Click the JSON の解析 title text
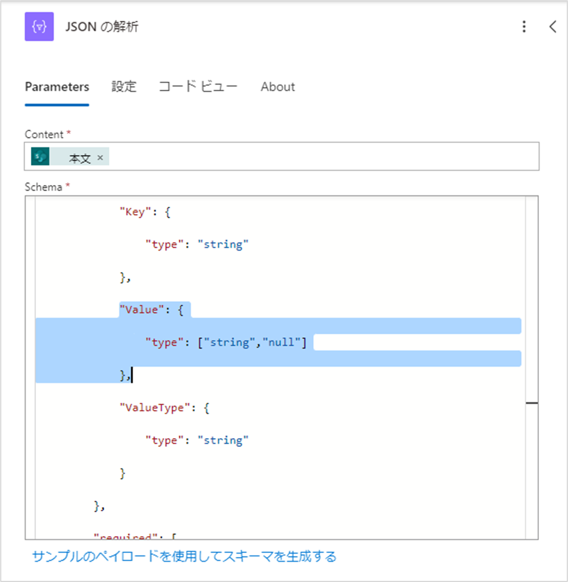568x582 pixels. [x=102, y=27]
